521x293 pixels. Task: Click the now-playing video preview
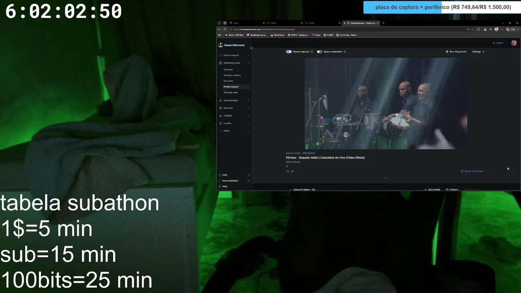click(386, 103)
